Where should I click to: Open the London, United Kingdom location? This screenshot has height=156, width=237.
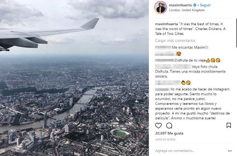[x=185, y=10]
